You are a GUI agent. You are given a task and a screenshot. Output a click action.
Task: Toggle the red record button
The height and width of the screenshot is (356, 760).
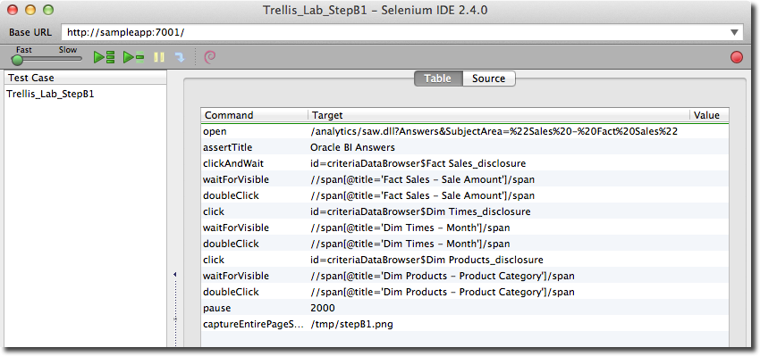pos(736,58)
